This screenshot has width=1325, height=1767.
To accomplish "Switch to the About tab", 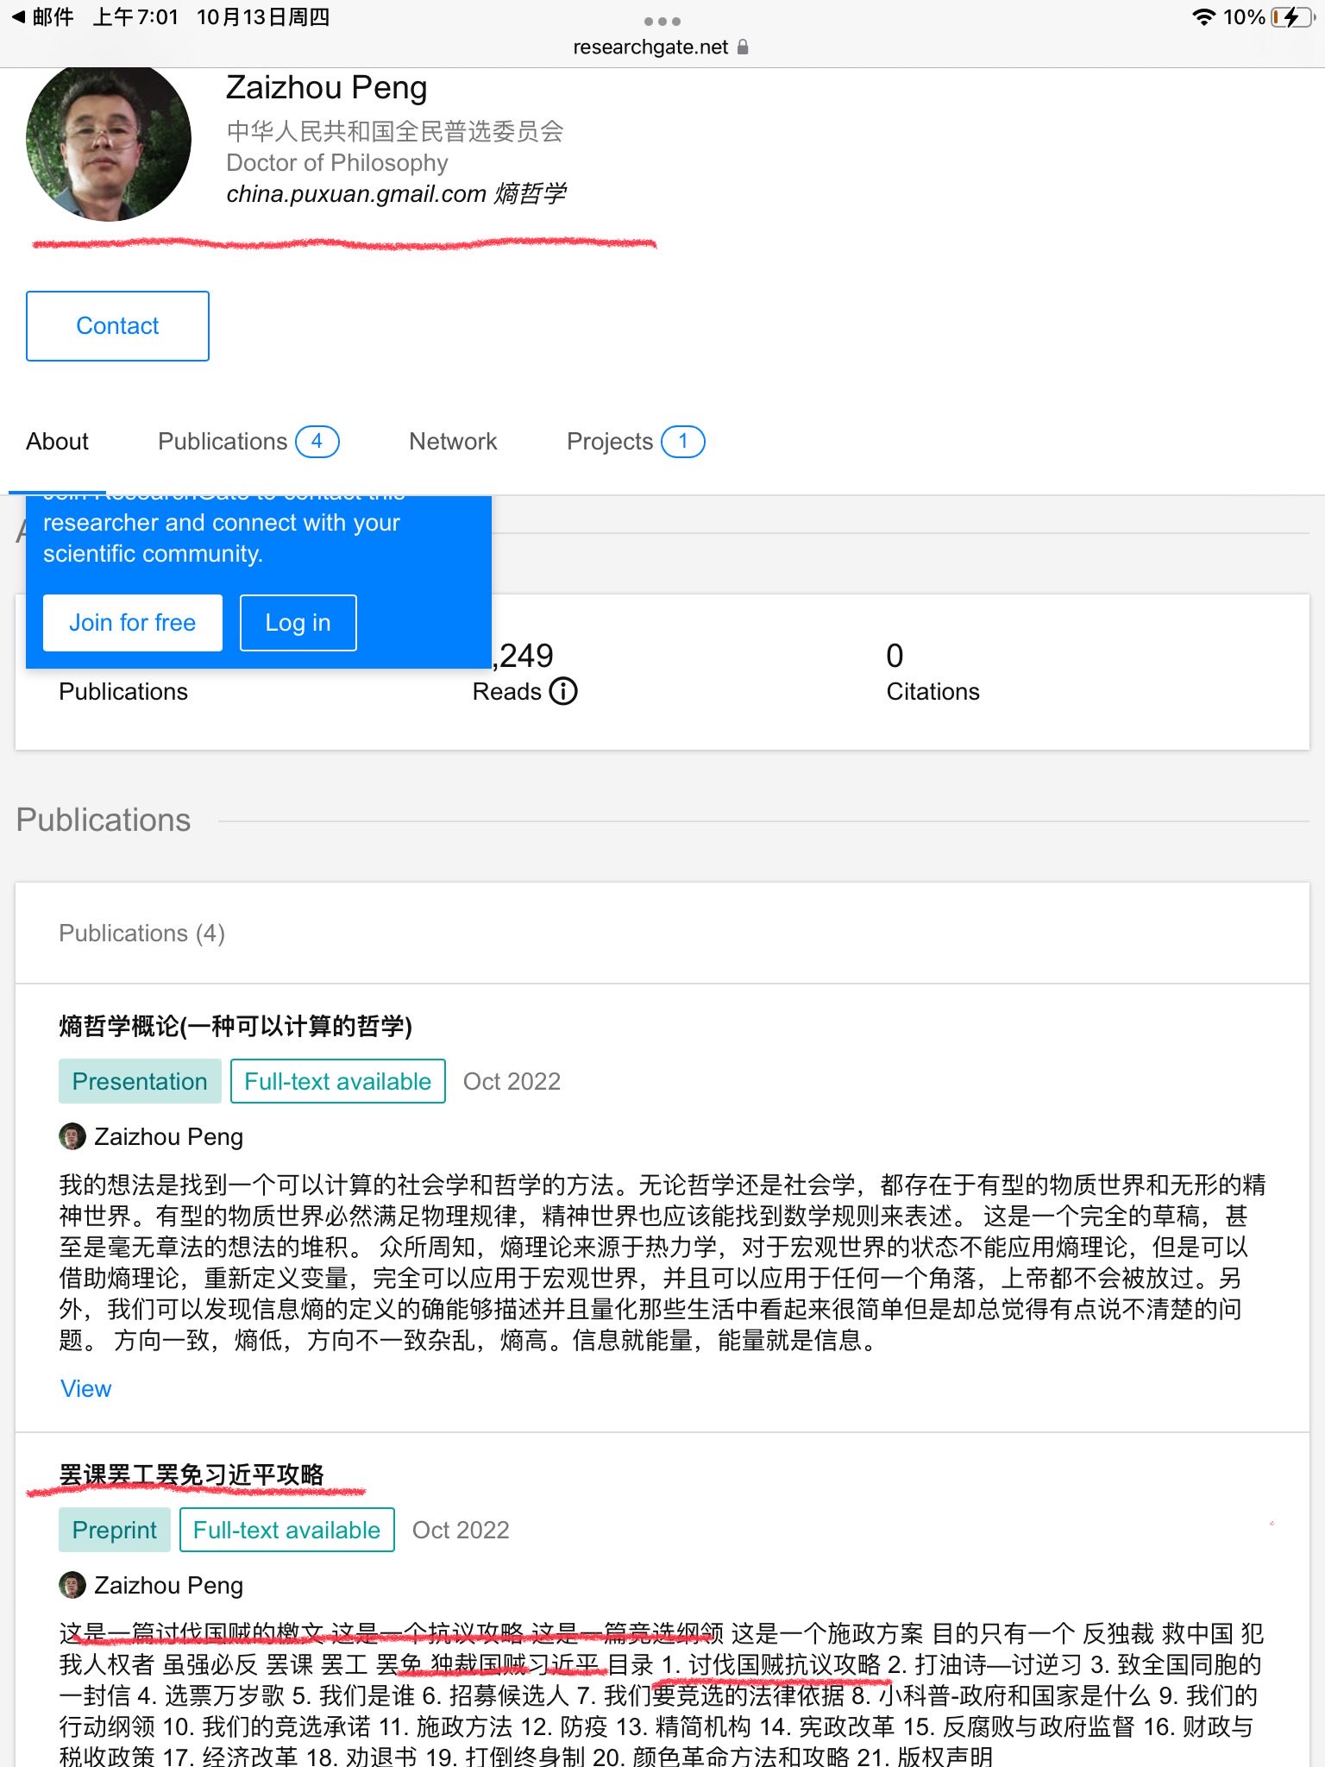I will click(57, 441).
